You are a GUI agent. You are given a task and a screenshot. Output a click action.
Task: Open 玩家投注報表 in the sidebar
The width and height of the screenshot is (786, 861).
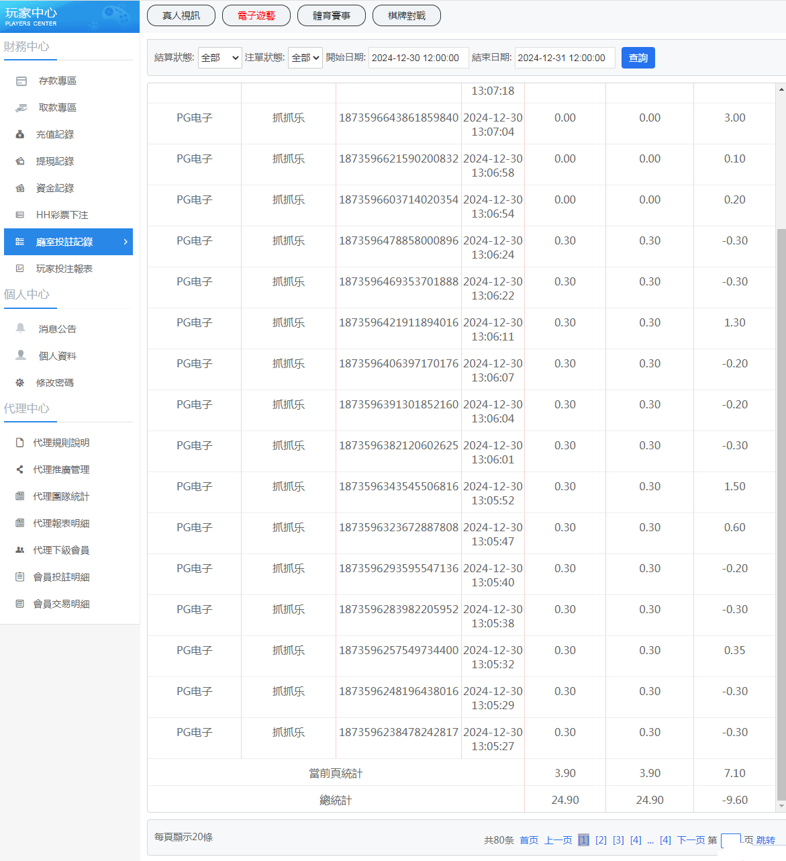pyautogui.click(x=64, y=269)
